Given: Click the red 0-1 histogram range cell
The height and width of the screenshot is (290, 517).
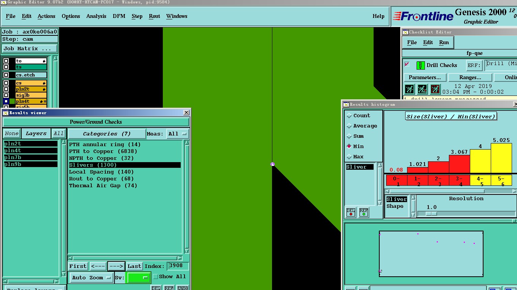Looking at the screenshot, I should [396, 180].
